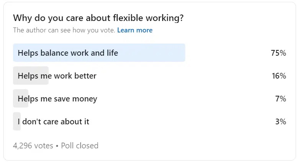
Task: Click the 3% result percentage
Action: click(281, 122)
